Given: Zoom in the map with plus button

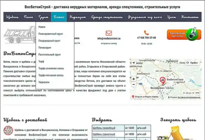Looking at the screenshot, I should point(134,79).
